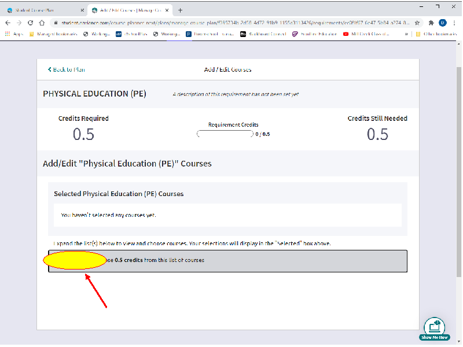Click the site lock icon

56,23
